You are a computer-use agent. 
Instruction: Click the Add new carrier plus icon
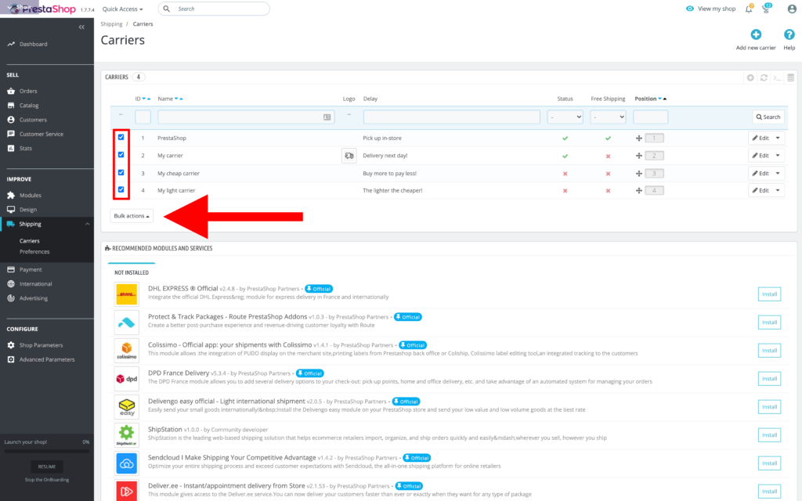756,34
